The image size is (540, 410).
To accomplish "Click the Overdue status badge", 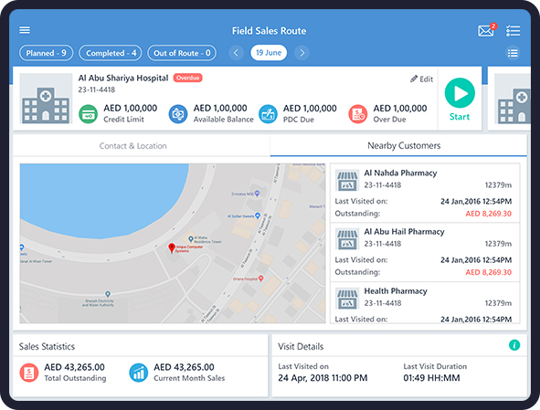I will (x=187, y=78).
